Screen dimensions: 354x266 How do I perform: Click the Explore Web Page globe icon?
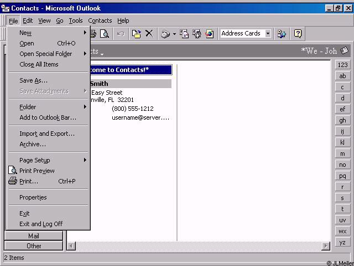[210, 34]
